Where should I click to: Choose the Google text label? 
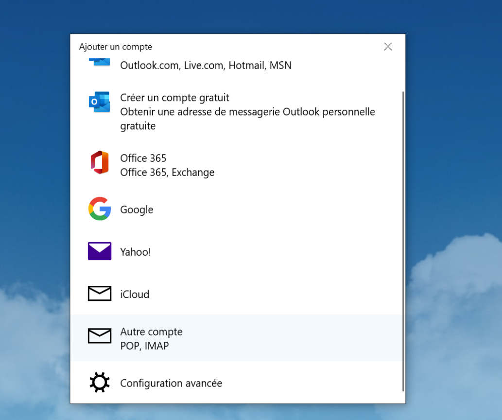(x=137, y=210)
